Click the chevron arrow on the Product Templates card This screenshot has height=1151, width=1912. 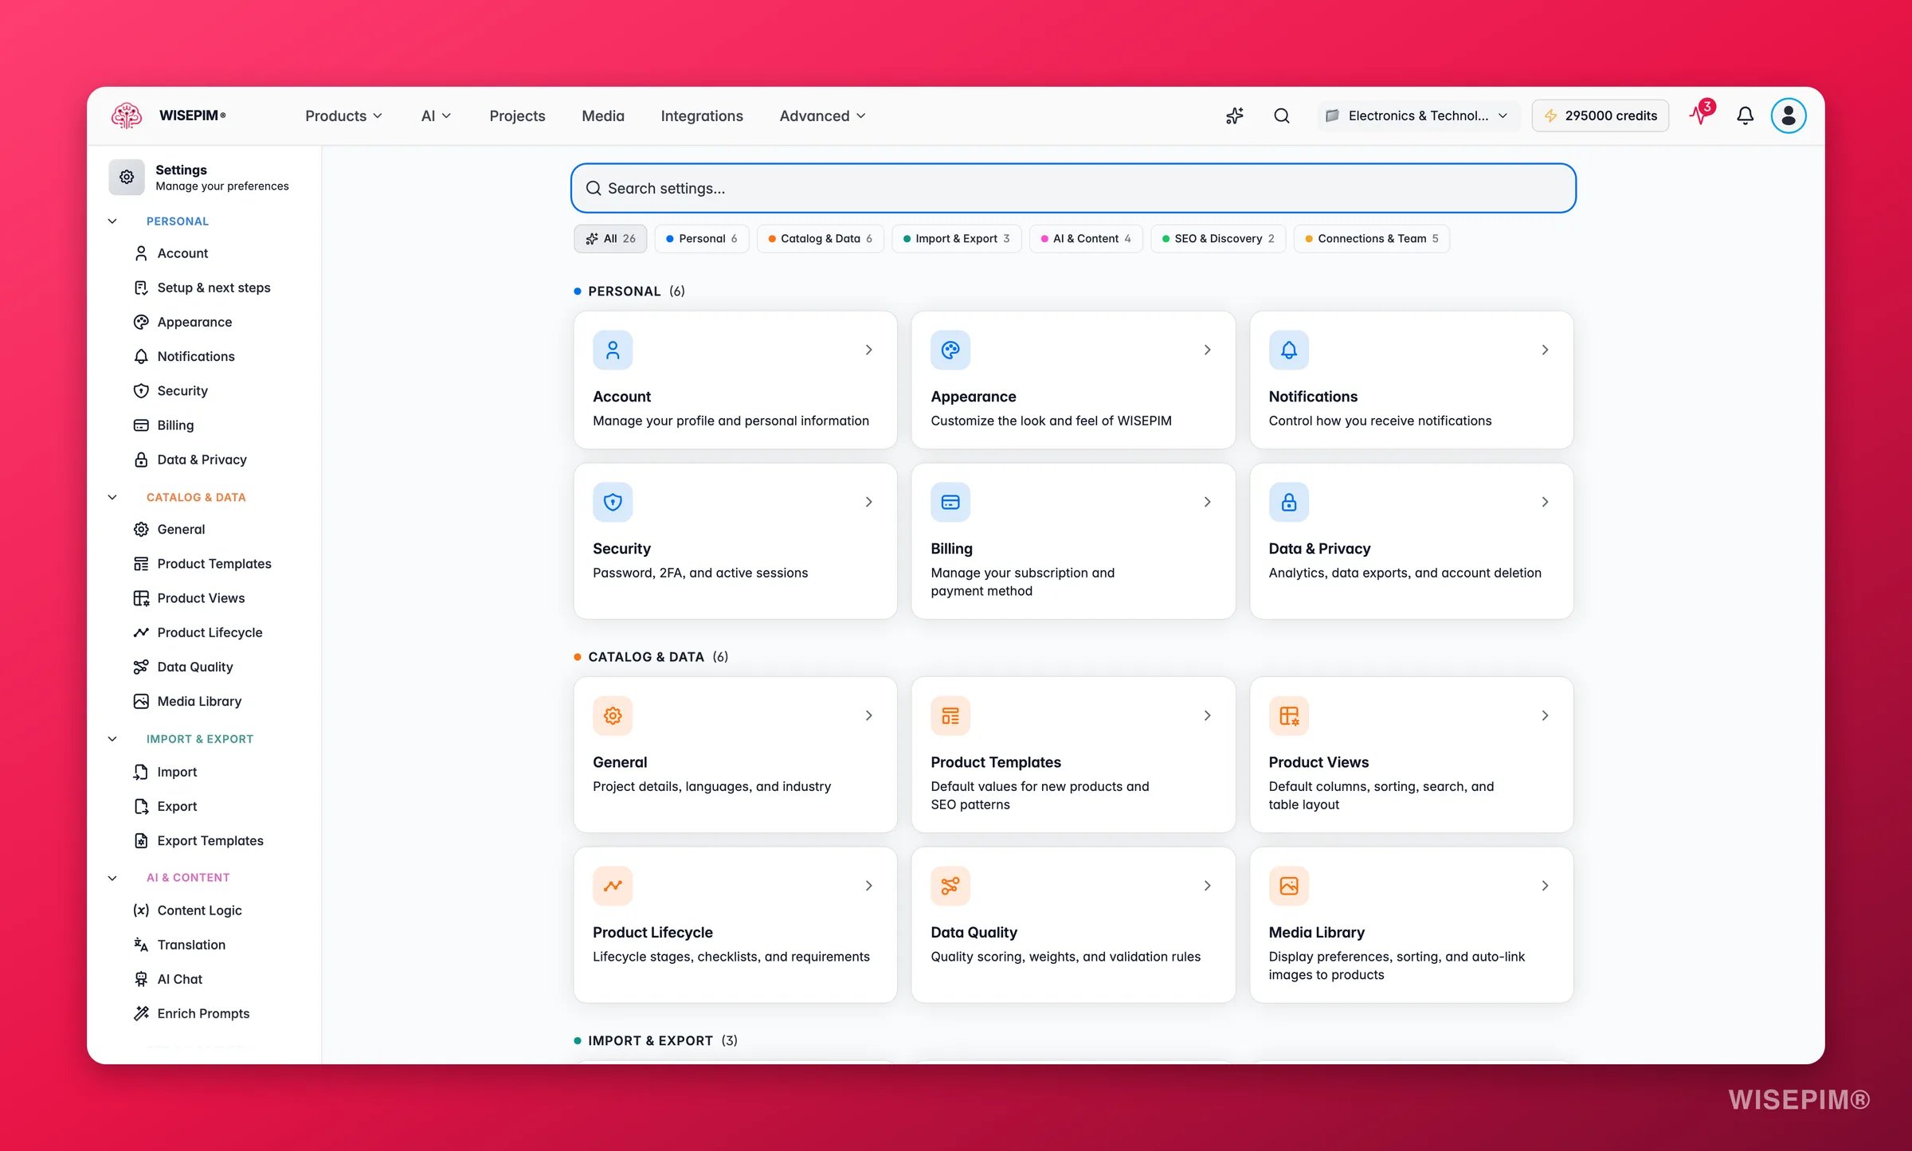1207,715
